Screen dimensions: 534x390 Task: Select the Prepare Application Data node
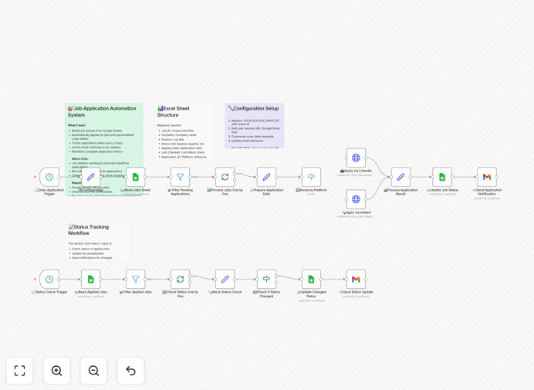(x=266, y=177)
